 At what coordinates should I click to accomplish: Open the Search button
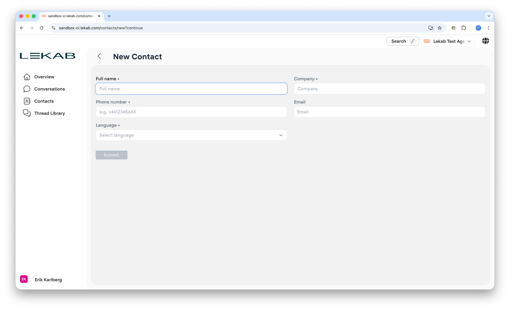pos(402,41)
